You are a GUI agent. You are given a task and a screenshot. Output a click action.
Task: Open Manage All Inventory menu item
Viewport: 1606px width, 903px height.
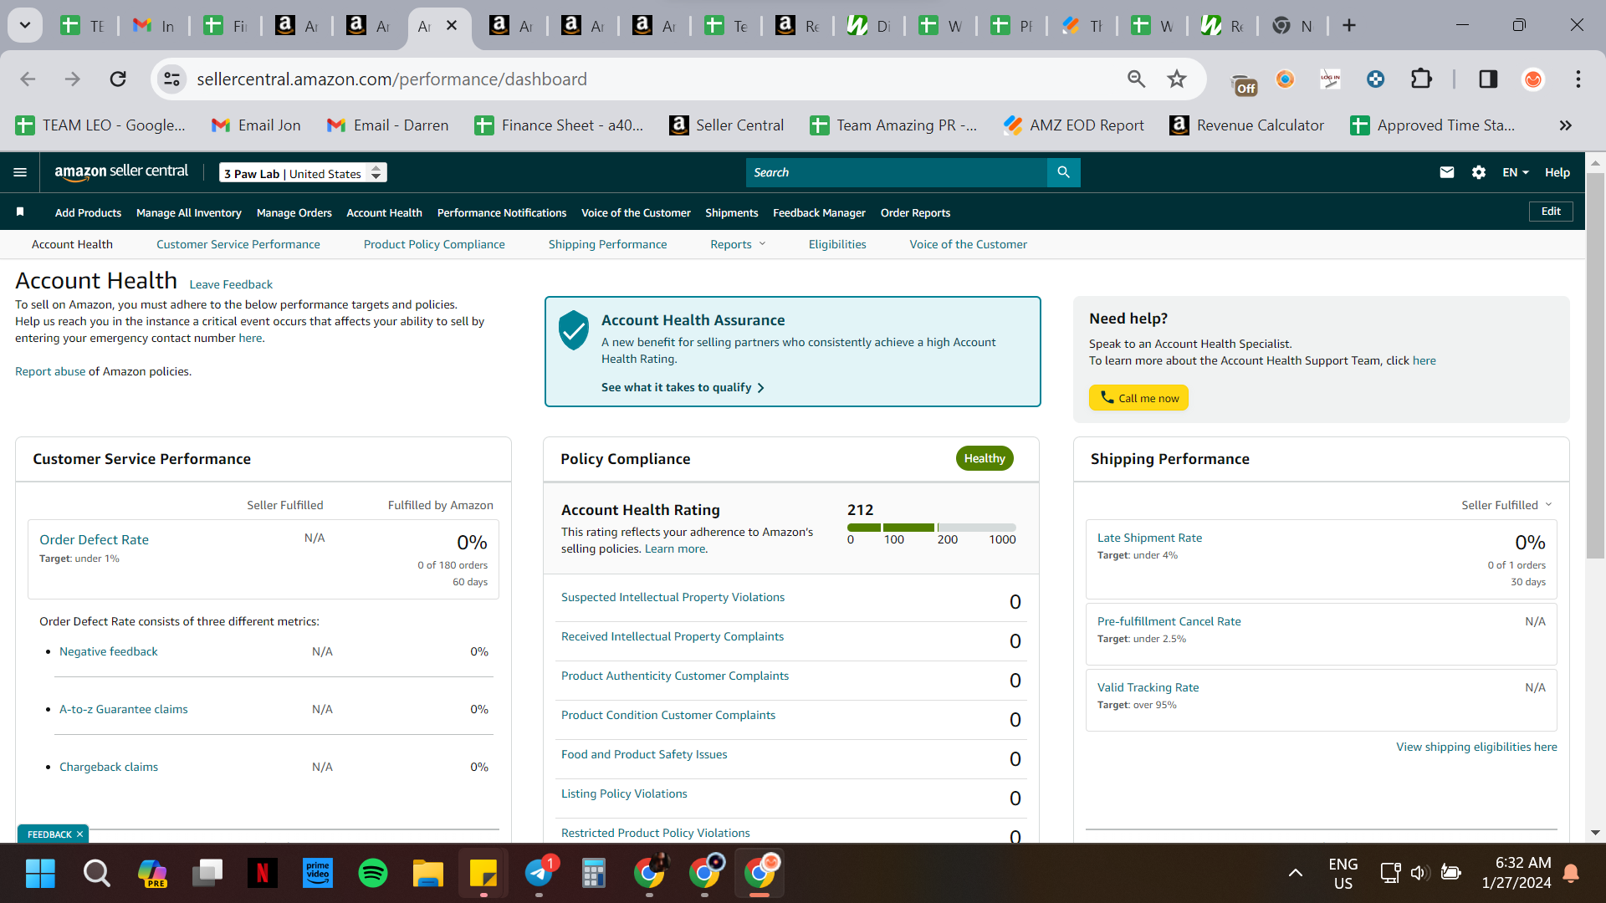[x=189, y=212]
